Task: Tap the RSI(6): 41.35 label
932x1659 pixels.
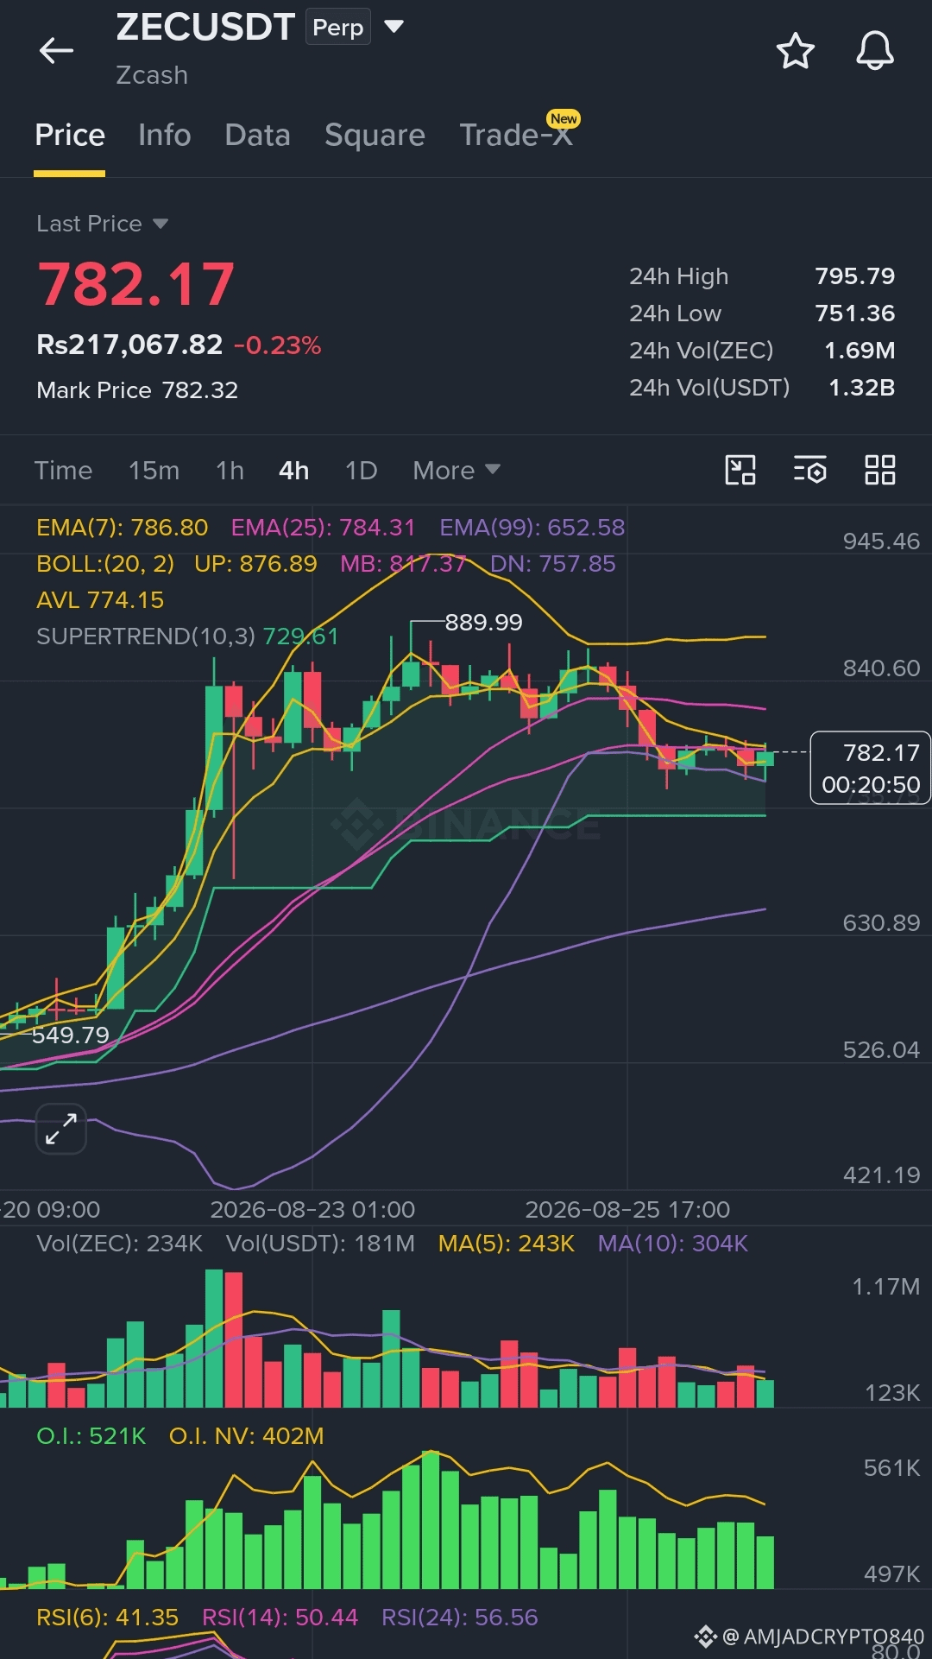Action: coord(107,1618)
